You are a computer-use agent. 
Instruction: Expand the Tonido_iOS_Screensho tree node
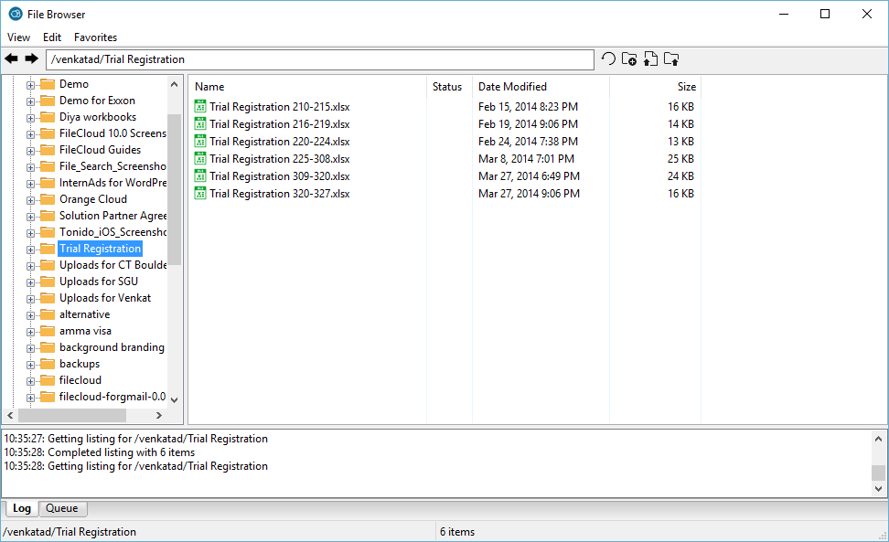[x=30, y=233]
